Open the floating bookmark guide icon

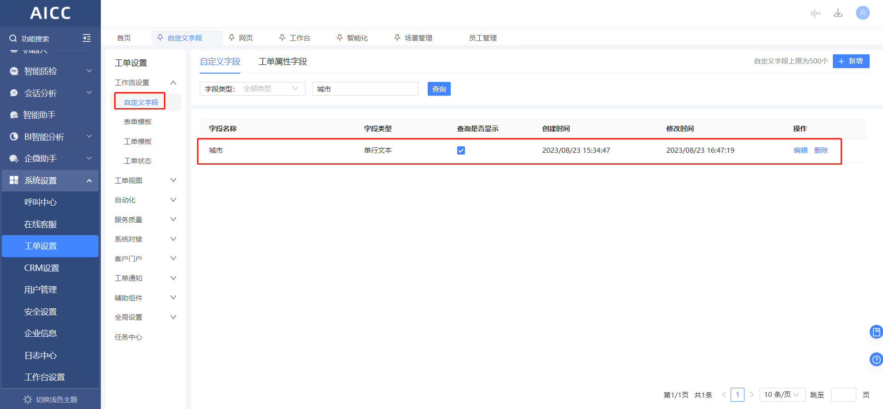[x=876, y=332]
